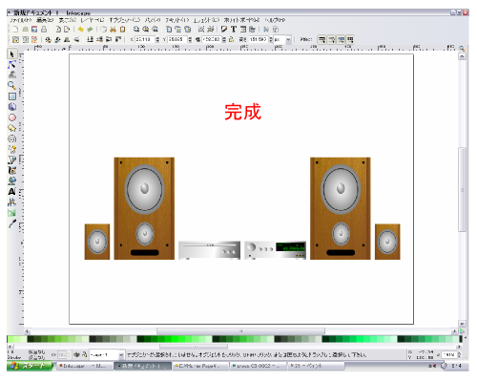Click the Redo arrow icon

pyautogui.click(x=91, y=30)
